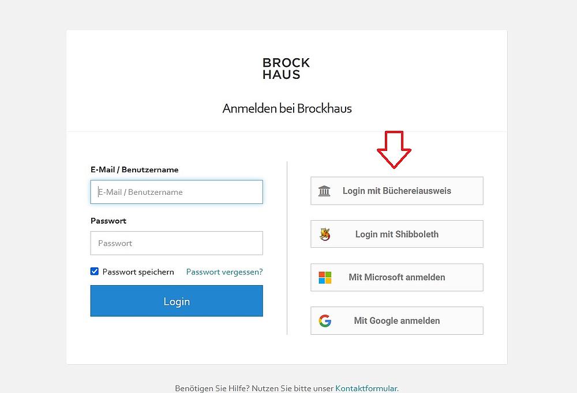
Task: Click the bold Passwort label
Action: [x=108, y=221]
